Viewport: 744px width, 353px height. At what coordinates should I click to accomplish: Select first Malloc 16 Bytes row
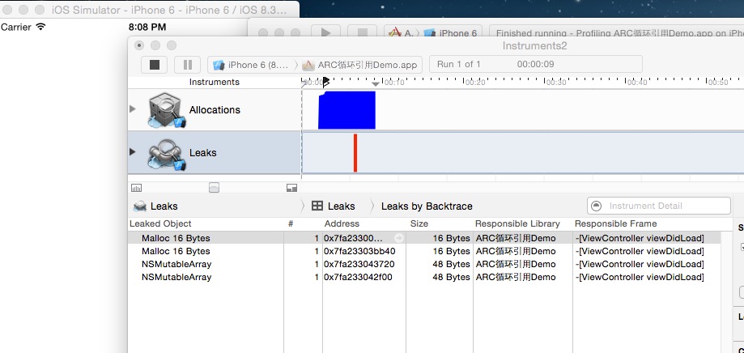424,238
